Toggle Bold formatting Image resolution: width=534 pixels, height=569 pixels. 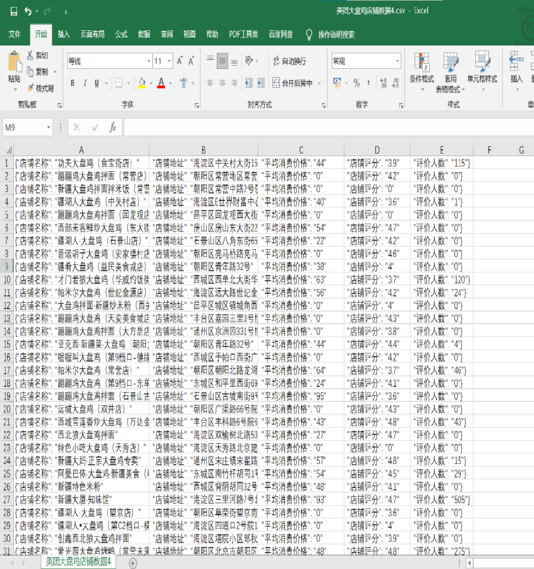click(x=73, y=83)
